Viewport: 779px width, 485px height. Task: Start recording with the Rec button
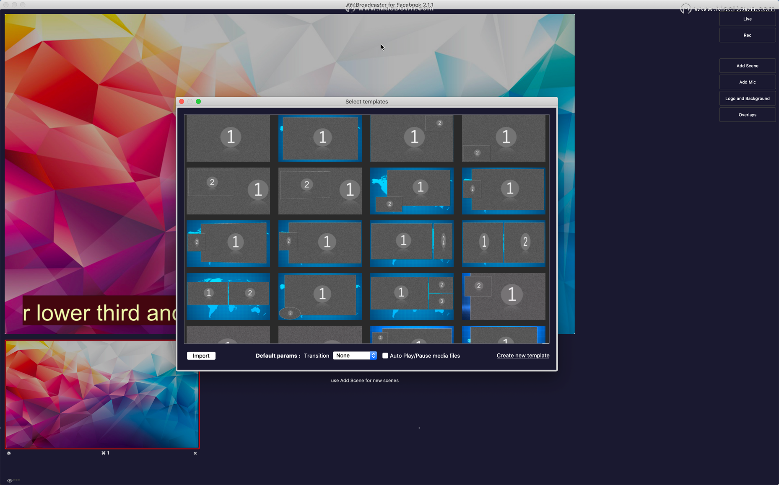(747, 35)
